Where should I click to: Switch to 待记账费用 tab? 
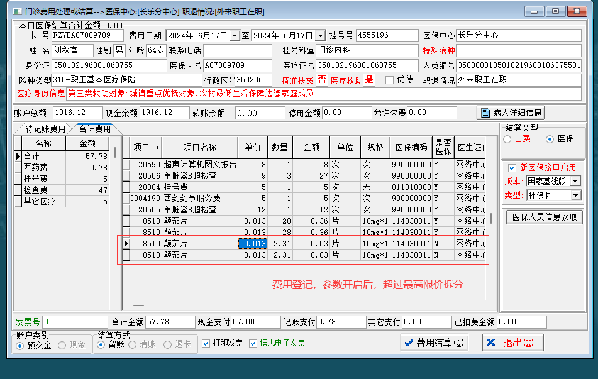[45, 129]
